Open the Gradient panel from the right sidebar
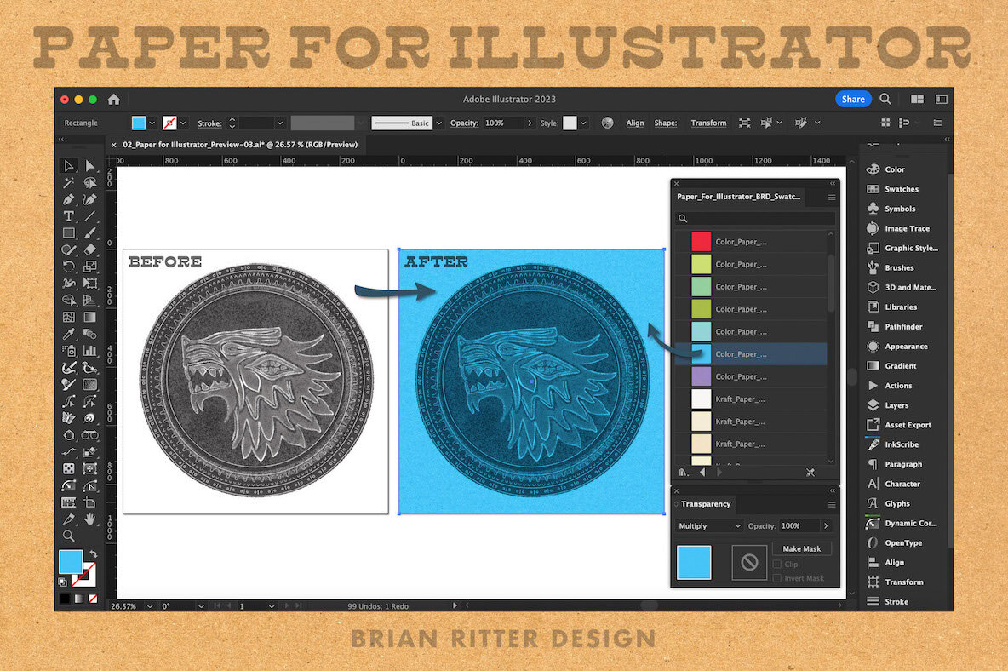Screen dimensions: 1008x671 [896, 365]
